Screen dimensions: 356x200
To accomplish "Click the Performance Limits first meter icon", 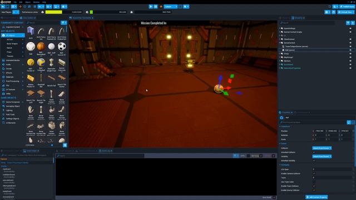I will (42, 12).
